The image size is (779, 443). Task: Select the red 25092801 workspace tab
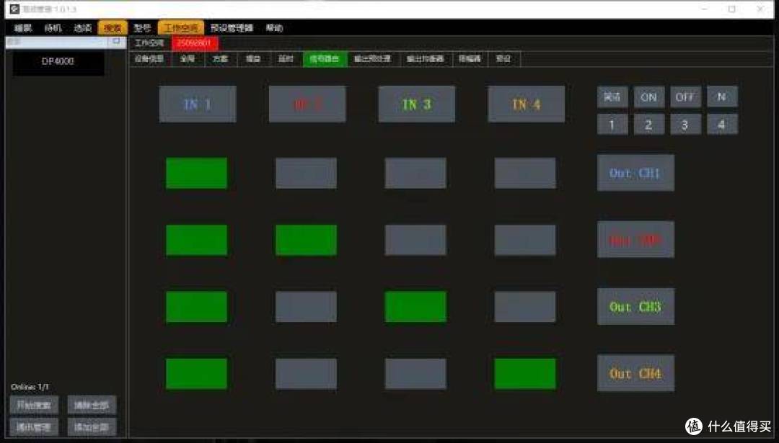195,44
